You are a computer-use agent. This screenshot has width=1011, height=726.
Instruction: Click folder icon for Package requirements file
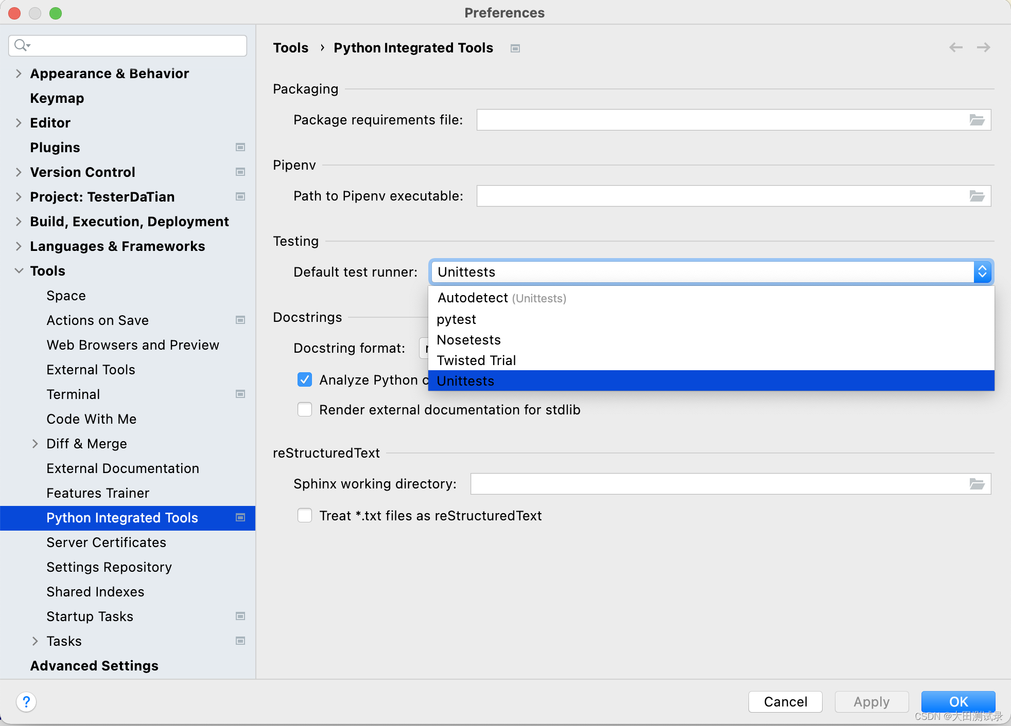(x=977, y=120)
